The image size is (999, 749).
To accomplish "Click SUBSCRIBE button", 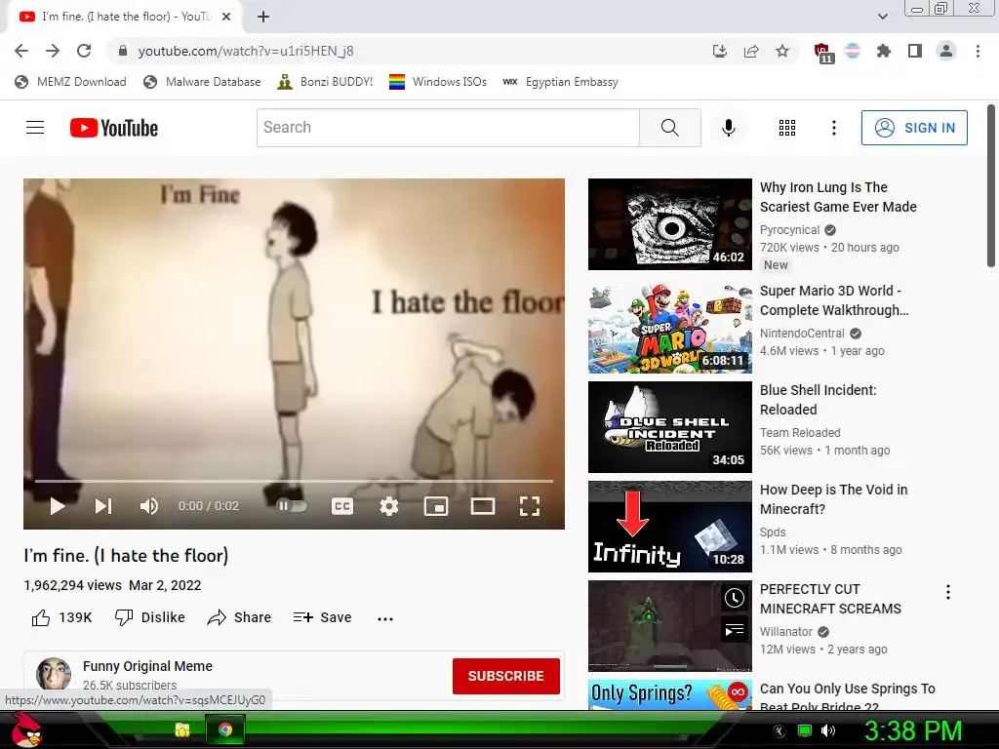I will (x=506, y=676).
